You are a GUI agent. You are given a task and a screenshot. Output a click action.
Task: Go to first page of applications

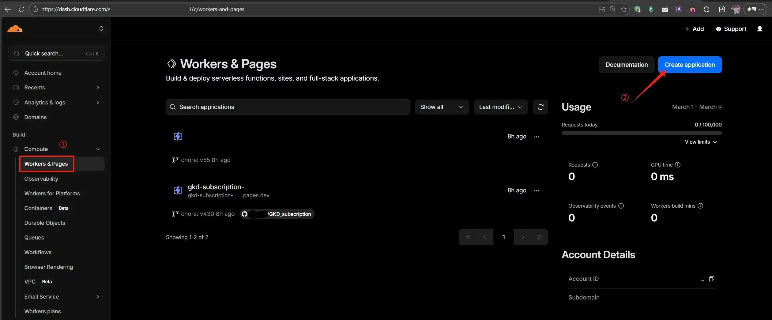pos(468,237)
